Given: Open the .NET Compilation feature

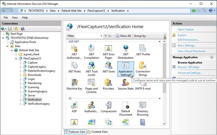Looking at the screenshot, I should 91,52.
